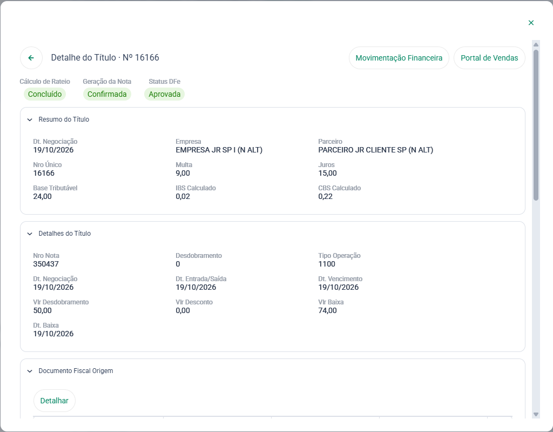553x432 pixels.
Task: Click the Dt. Vencimento date value
Action: [338, 287]
